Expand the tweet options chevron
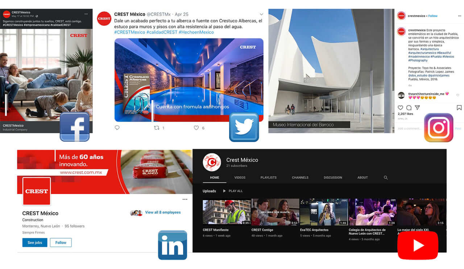Screen dimensions: 464x269 click(261, 15)
